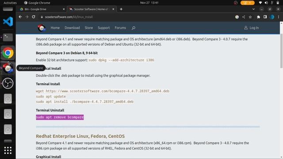The width and height of the screenshot is (283, 159).
Task: Open Store in site navigation
Action: pos(89,28)
